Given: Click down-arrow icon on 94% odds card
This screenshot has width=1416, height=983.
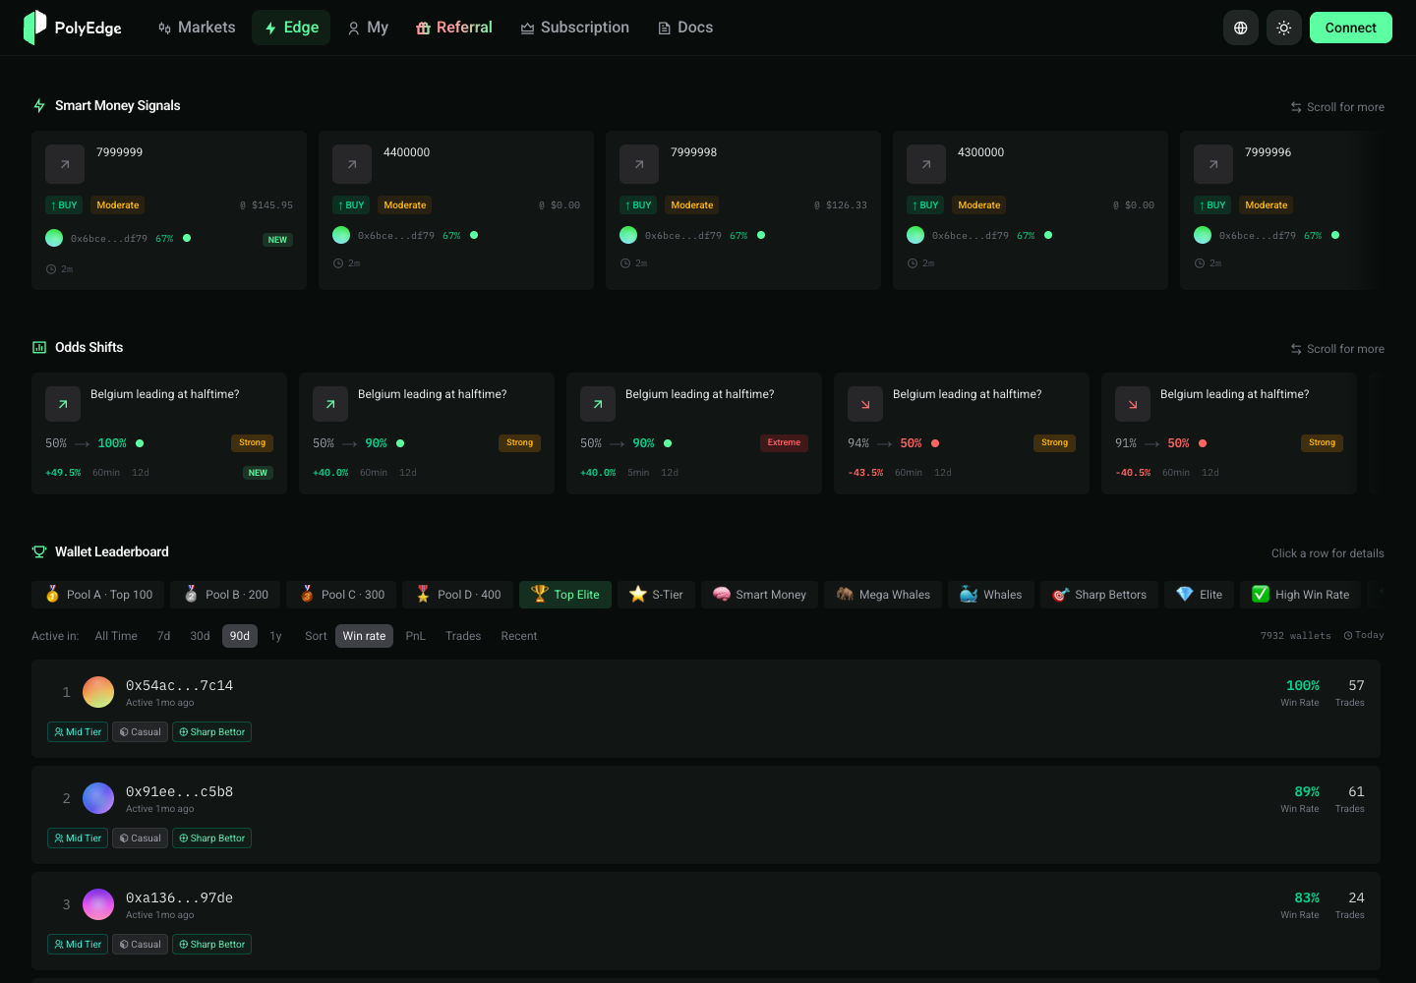Looking at the screenshot, I should click(865, 404).
